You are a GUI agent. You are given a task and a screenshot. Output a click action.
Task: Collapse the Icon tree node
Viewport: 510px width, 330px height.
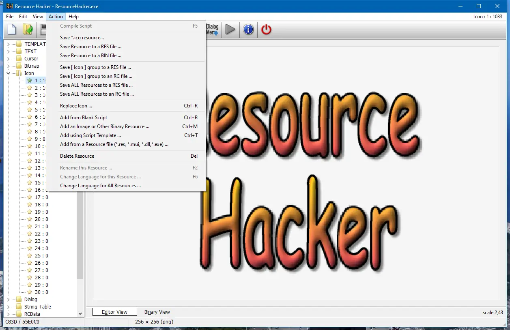click(8, 73)
